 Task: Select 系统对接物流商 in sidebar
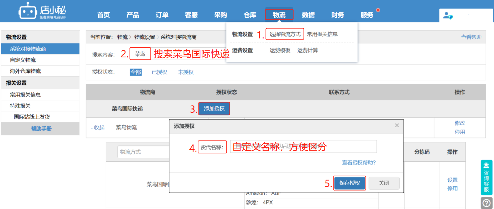(x=40, y=49)
